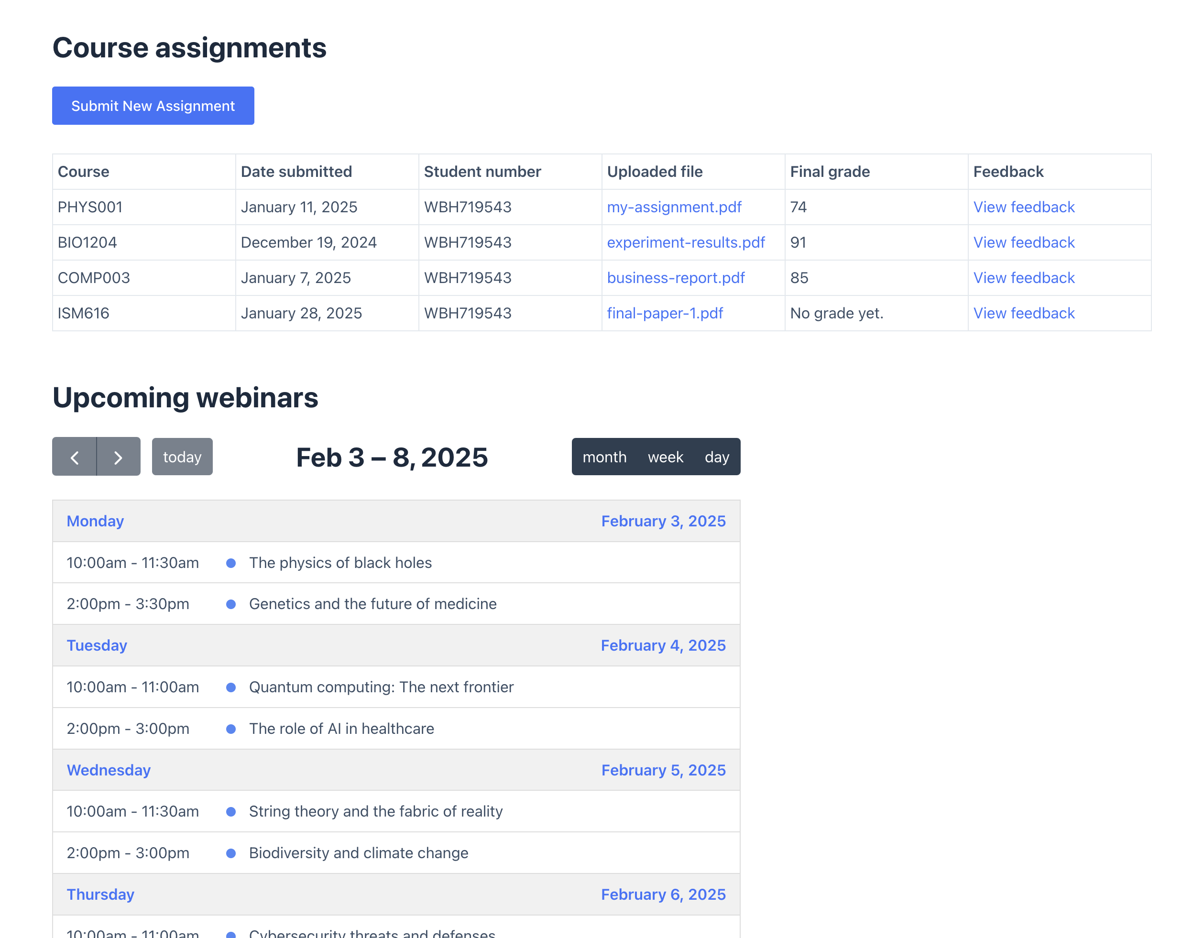Open my-assignment.pdf file link
Viewport: 1204px width, 938px height.
674,207
